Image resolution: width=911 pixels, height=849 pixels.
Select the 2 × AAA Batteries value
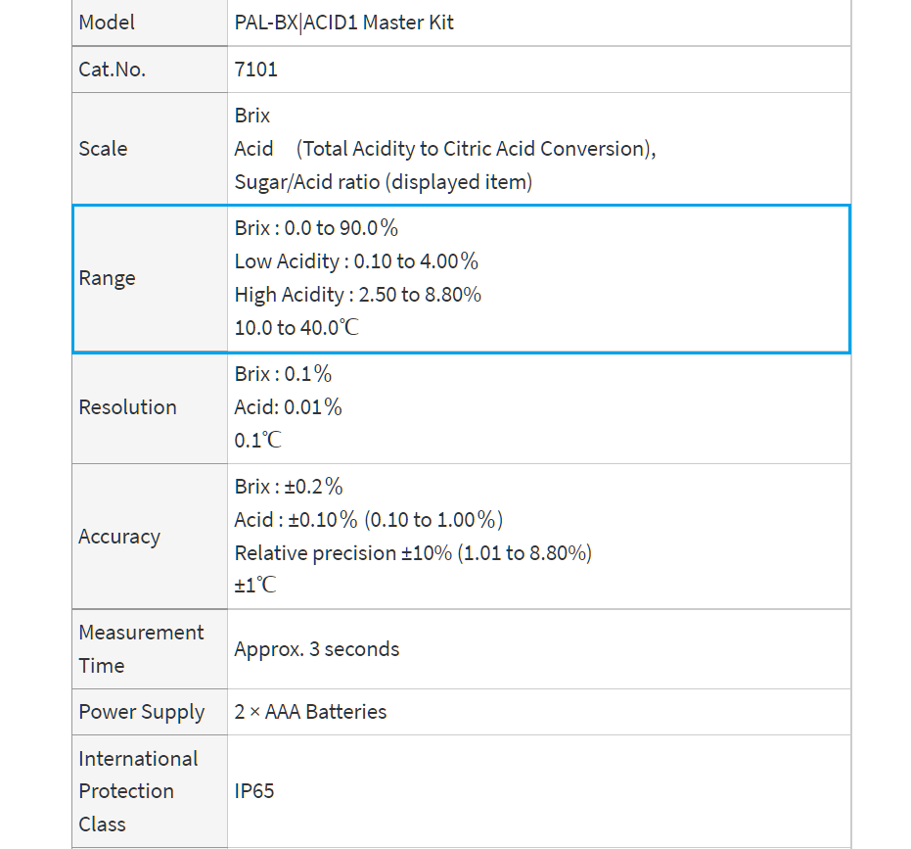[310, 712]
